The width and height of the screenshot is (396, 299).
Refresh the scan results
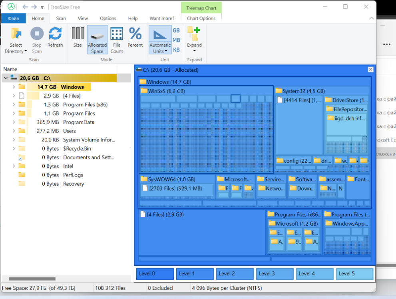point(55,37)
